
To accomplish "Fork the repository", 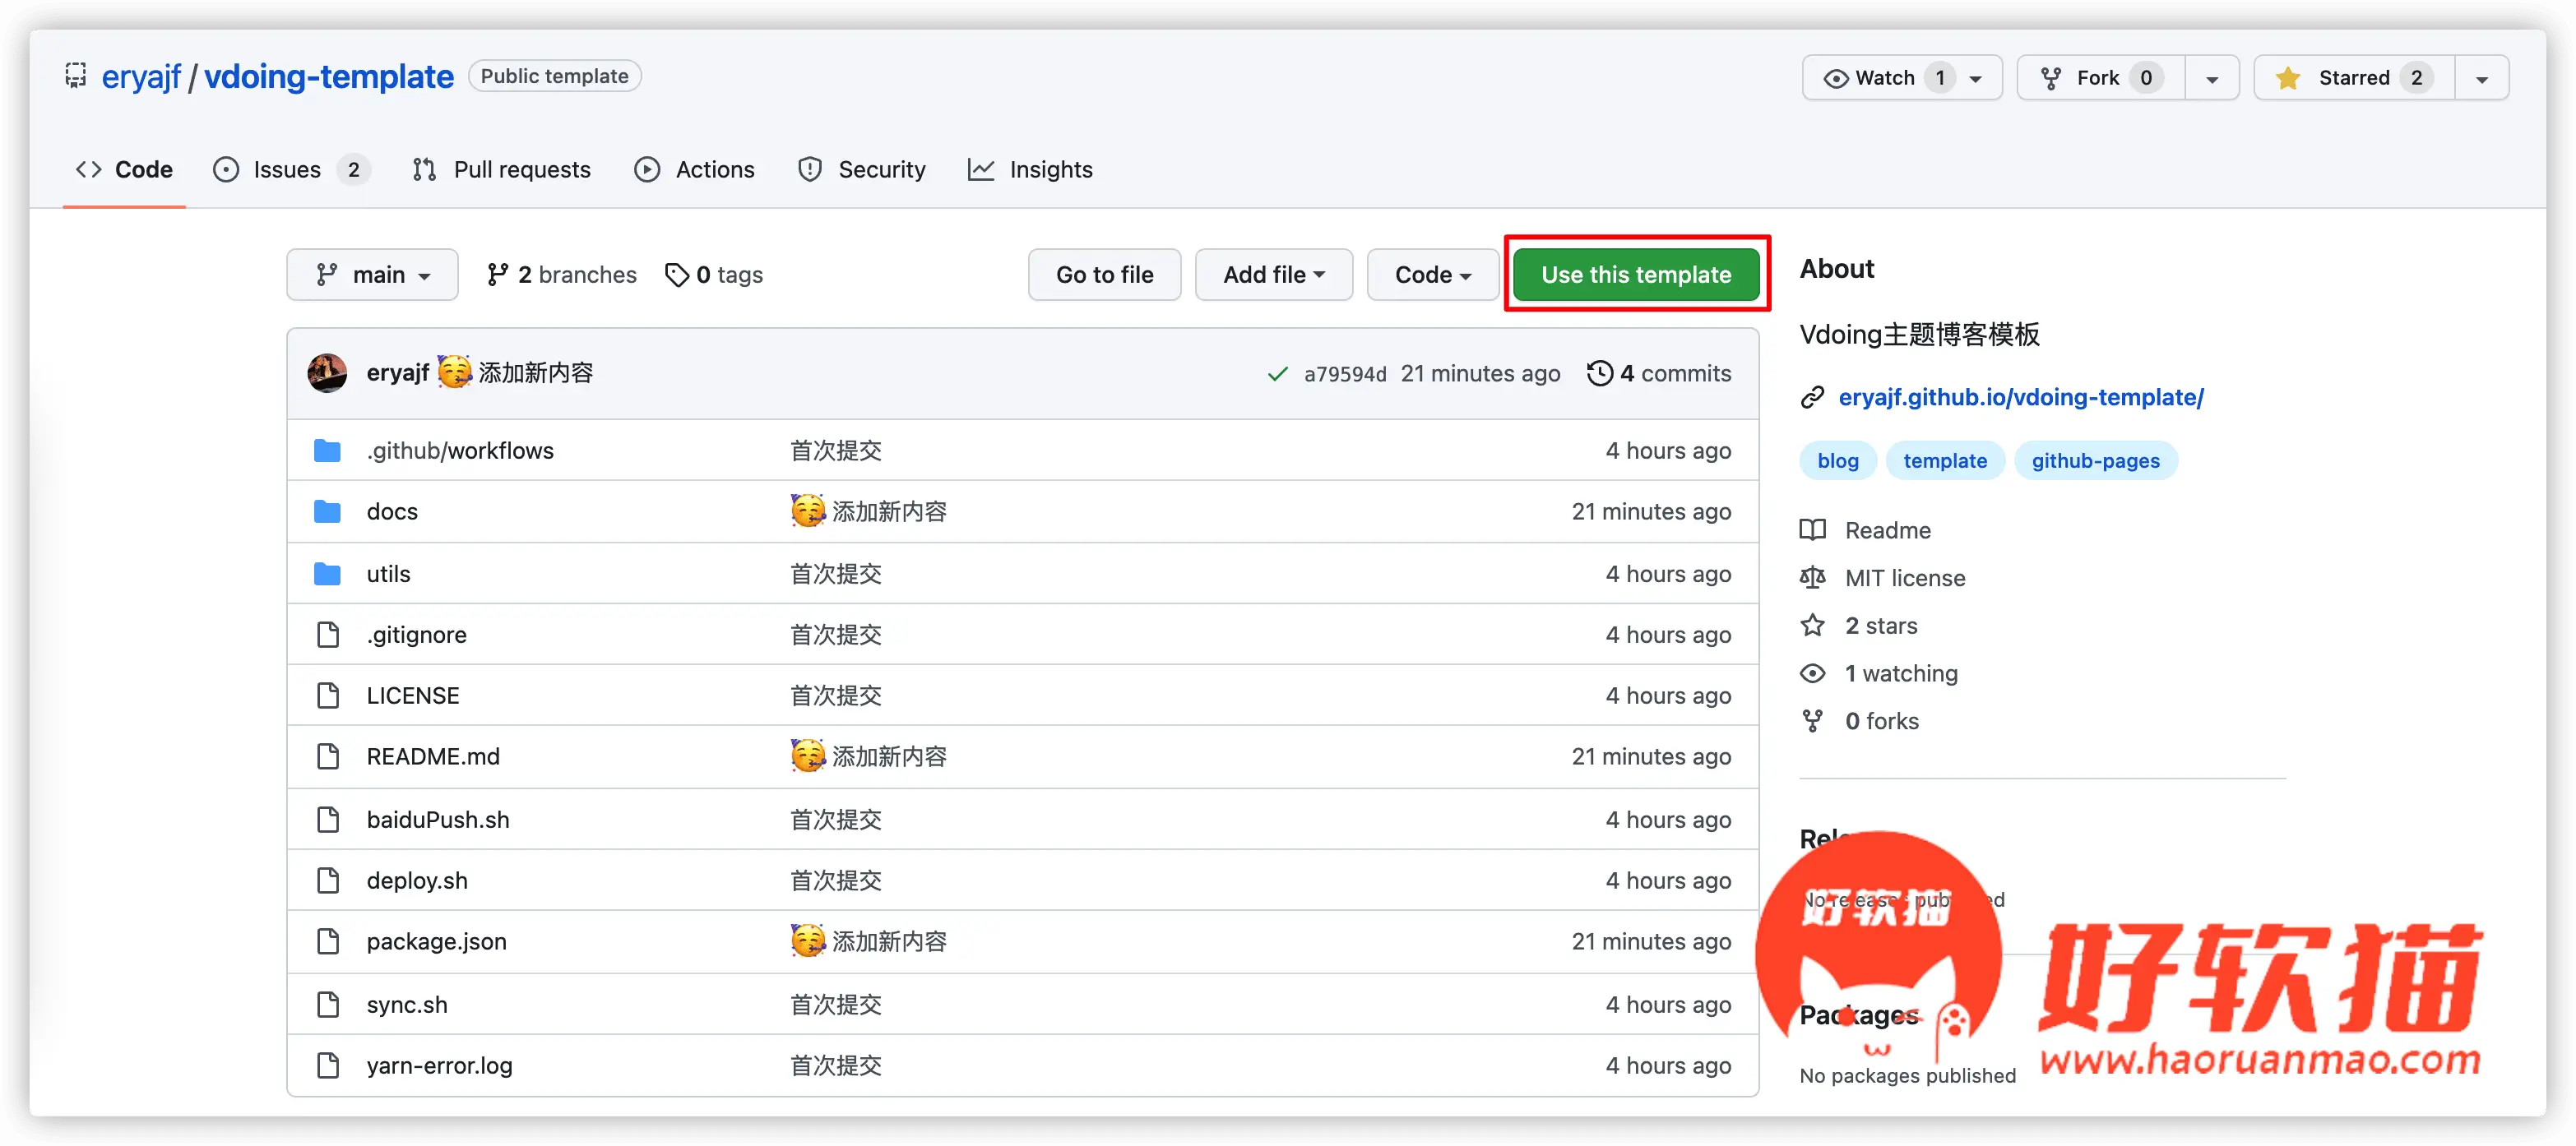I will pyautogui.click(x=2100, y=78).
